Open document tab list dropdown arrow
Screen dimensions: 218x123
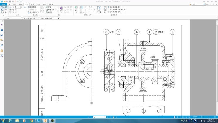click(x=217, y=18)
